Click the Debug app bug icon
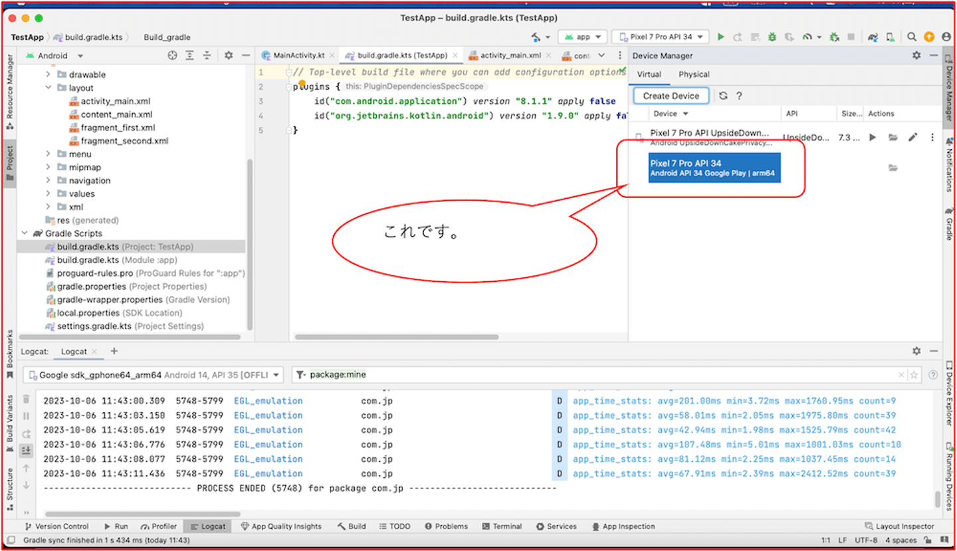957x551 pixels. (772, 37)
